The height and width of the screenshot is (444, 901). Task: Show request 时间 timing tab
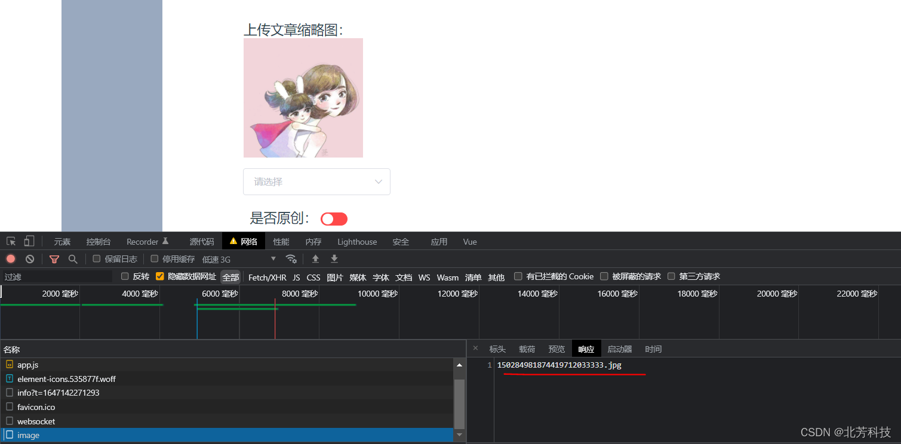click(653, 349)
